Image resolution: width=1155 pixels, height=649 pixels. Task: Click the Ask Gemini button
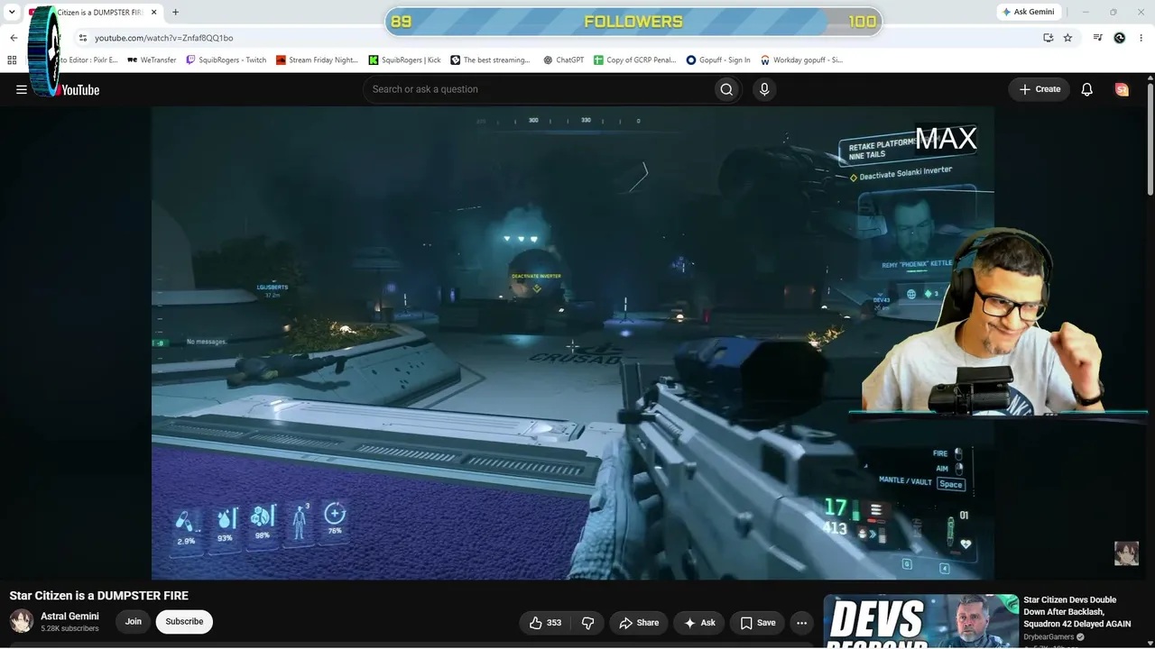(x=1028, y=12)
